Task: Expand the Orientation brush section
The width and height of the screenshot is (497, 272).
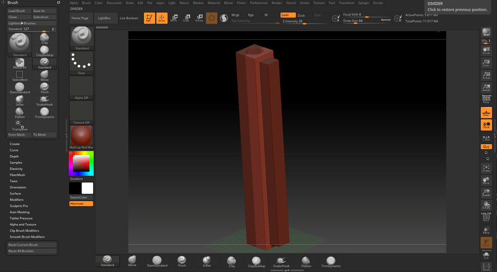Action: pos(18,187)
